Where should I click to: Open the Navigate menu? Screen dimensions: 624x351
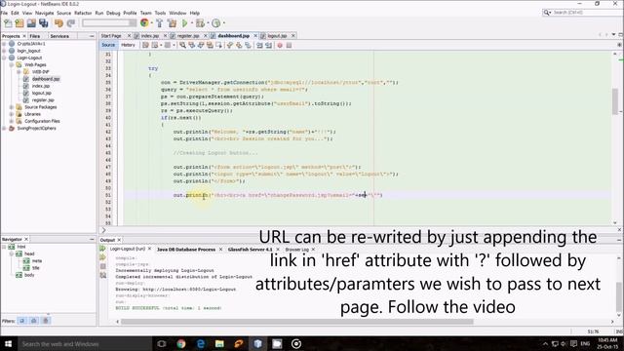click(x=44, y=13)
